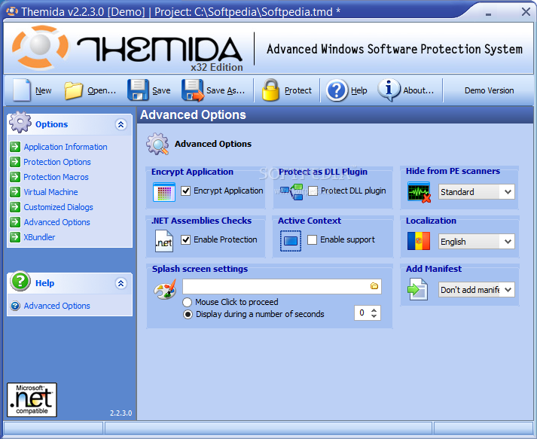Screen dimensions: 537x439
Task: Click the Advanced Options magnifier gear icon
Action: click(157, 144)
